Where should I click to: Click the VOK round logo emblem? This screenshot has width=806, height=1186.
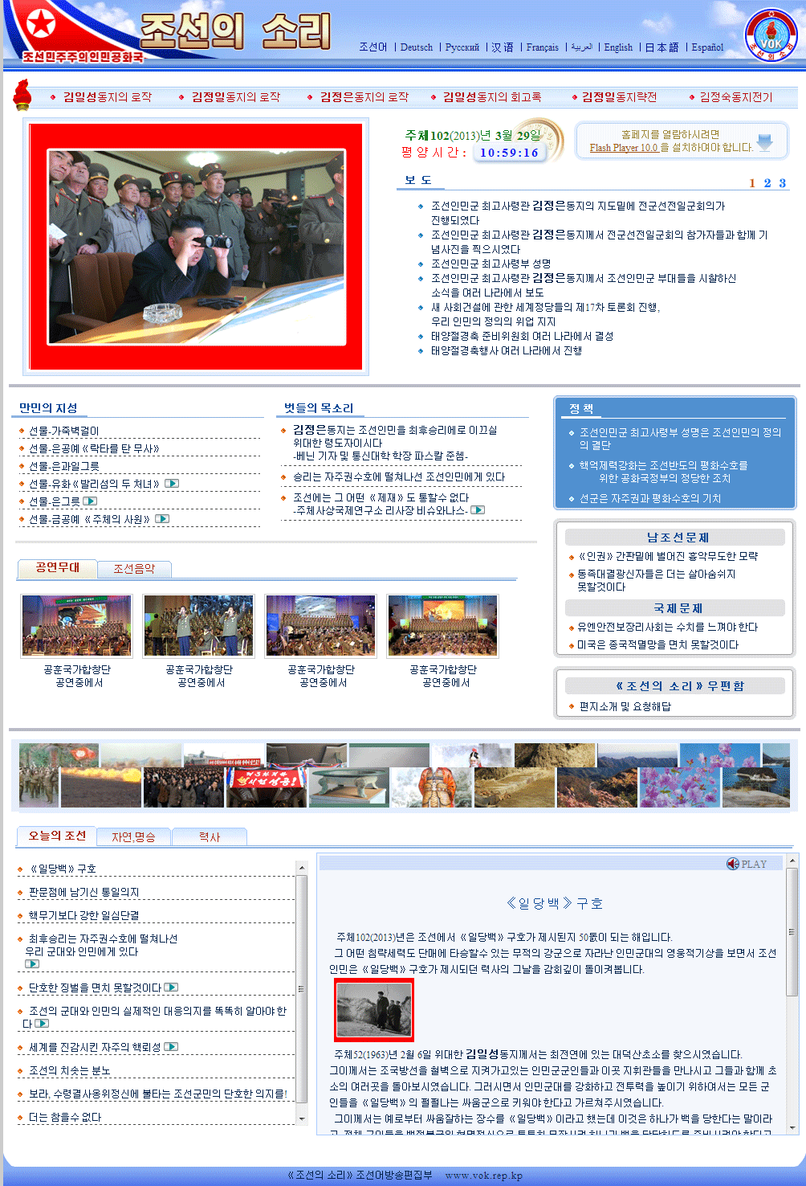(770, 35)
